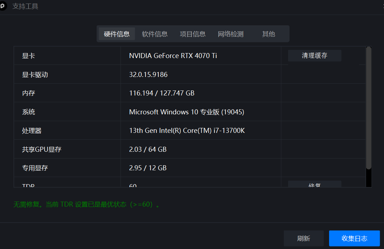Click the 修复 button in TDR row
384x249 pixels.
314,184
